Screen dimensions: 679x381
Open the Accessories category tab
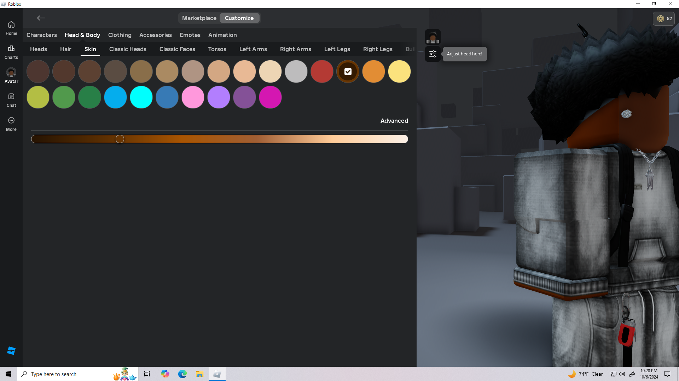click(x=155, y=35)
